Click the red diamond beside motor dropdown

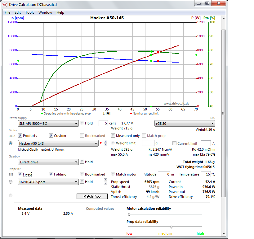click(100, 143)
